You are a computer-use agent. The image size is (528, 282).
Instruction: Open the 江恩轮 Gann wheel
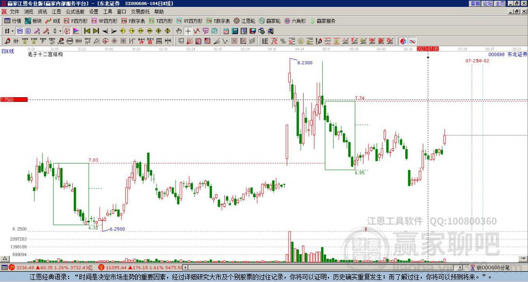pos(244,21)
